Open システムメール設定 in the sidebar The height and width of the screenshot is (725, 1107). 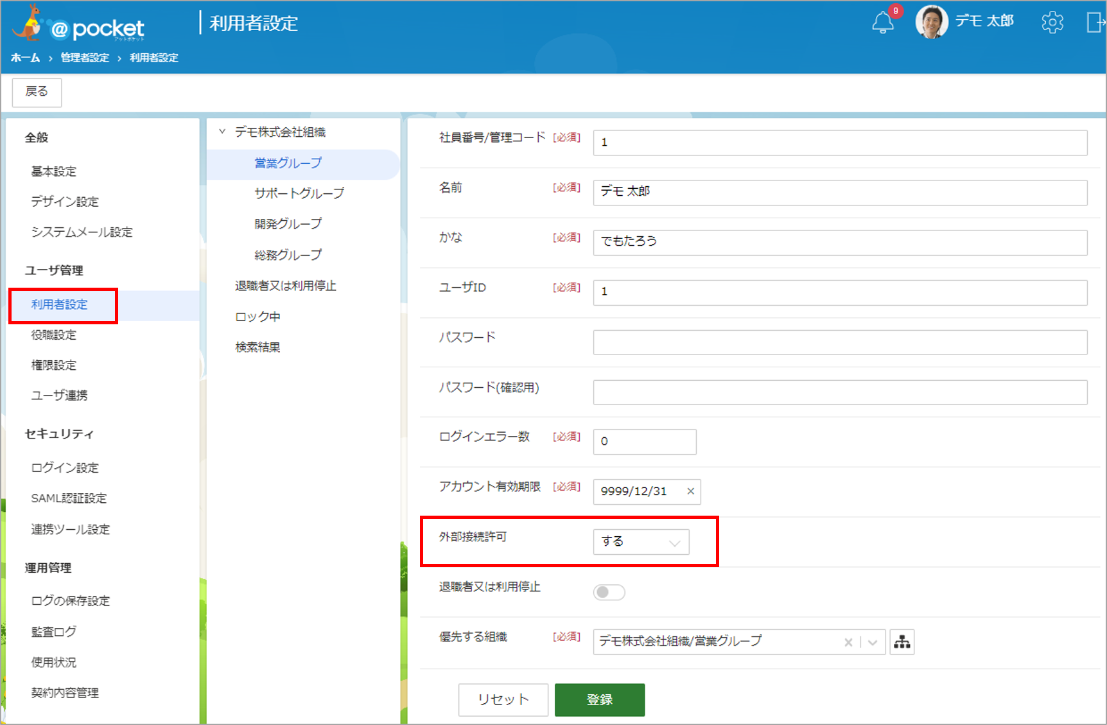point(82,232)
